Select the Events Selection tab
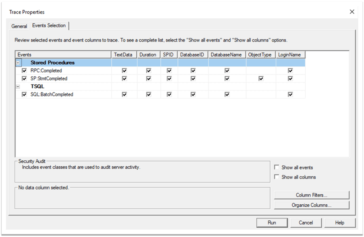This screenshot has height=237, width=364. click(x=49, y=26)
